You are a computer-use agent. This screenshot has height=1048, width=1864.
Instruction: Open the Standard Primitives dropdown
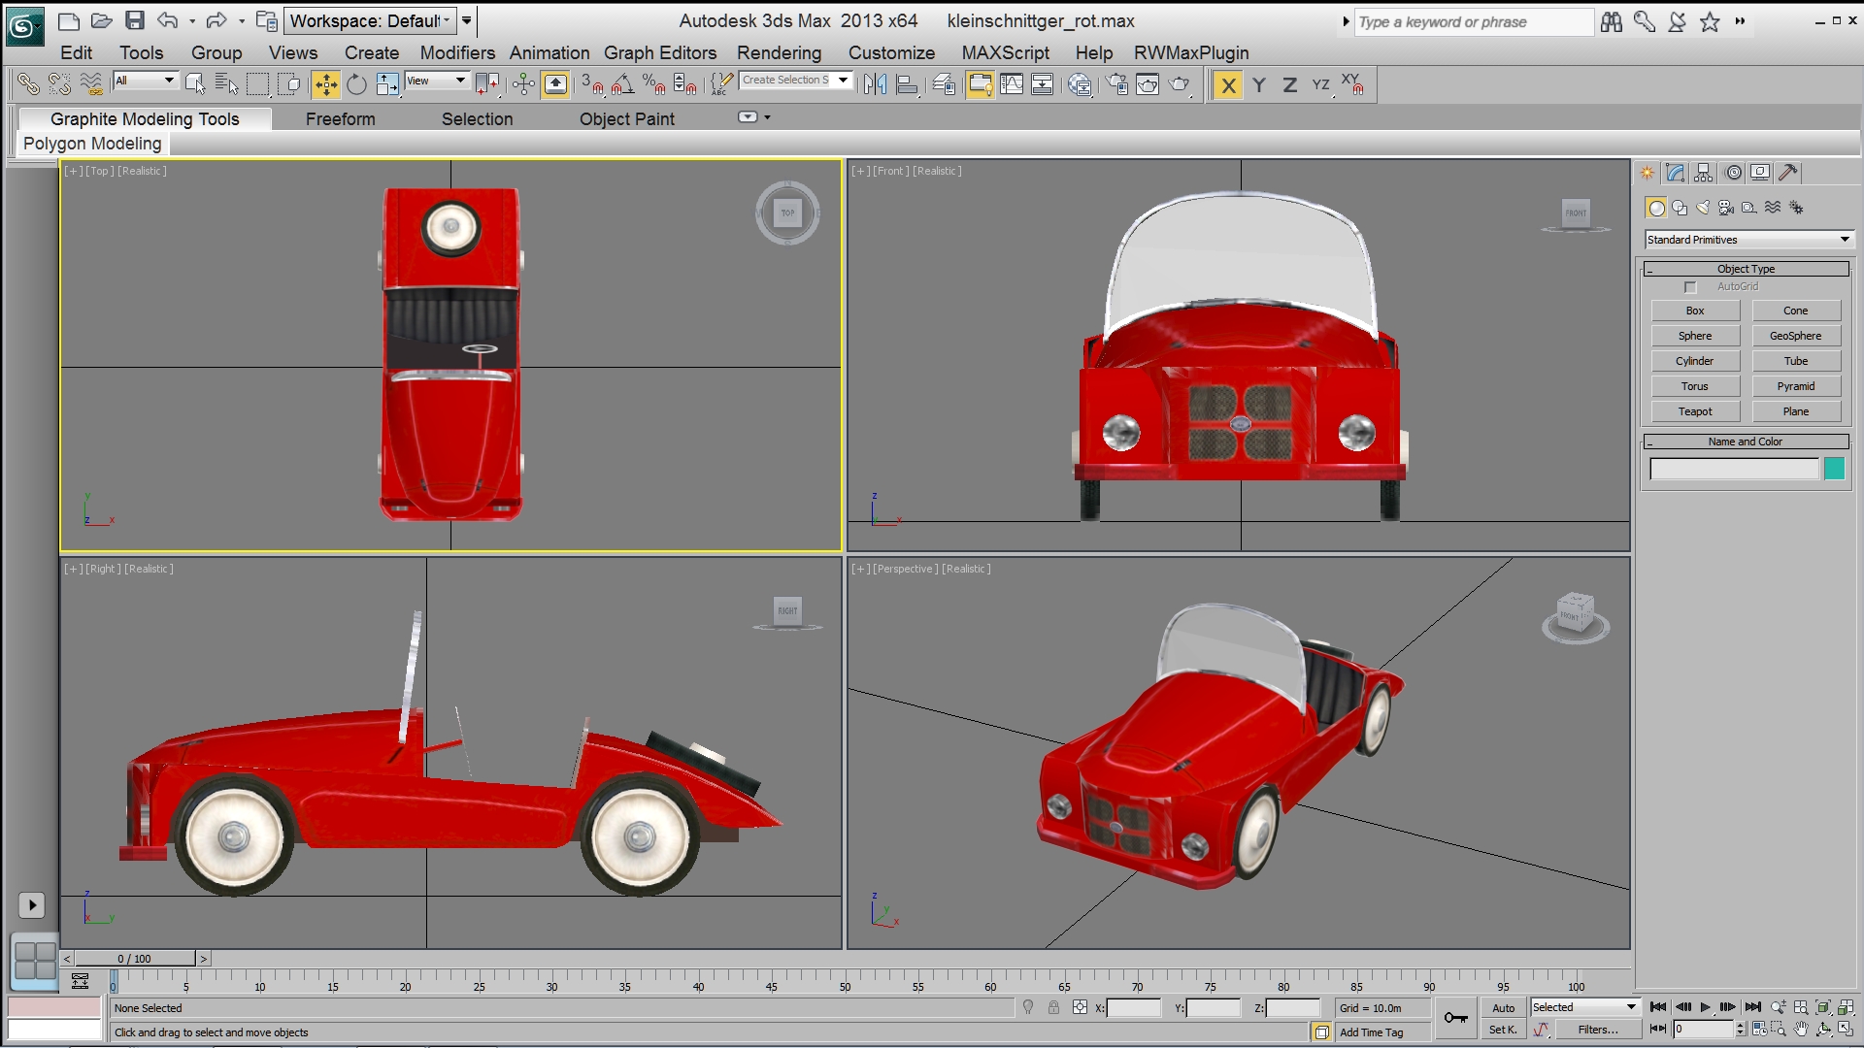click(x=1748, y=240)
